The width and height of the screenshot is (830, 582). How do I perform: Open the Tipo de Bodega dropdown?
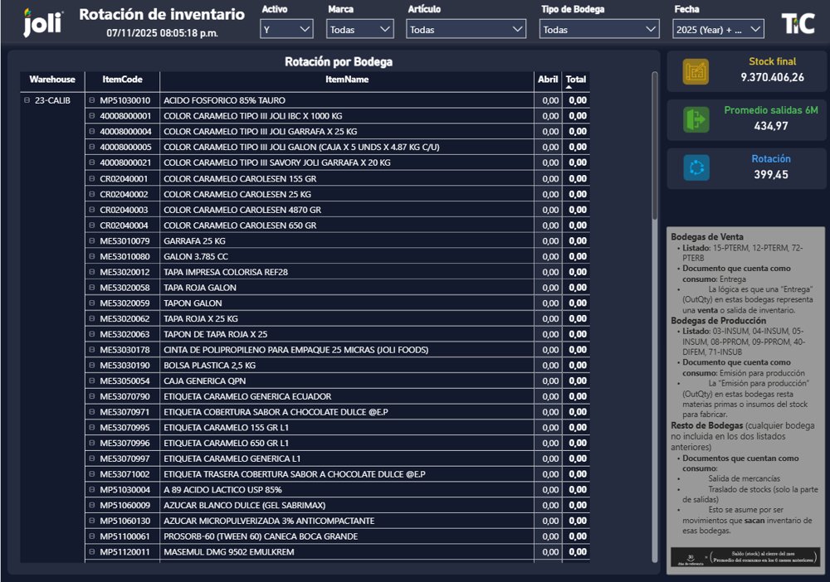point(598,29)
